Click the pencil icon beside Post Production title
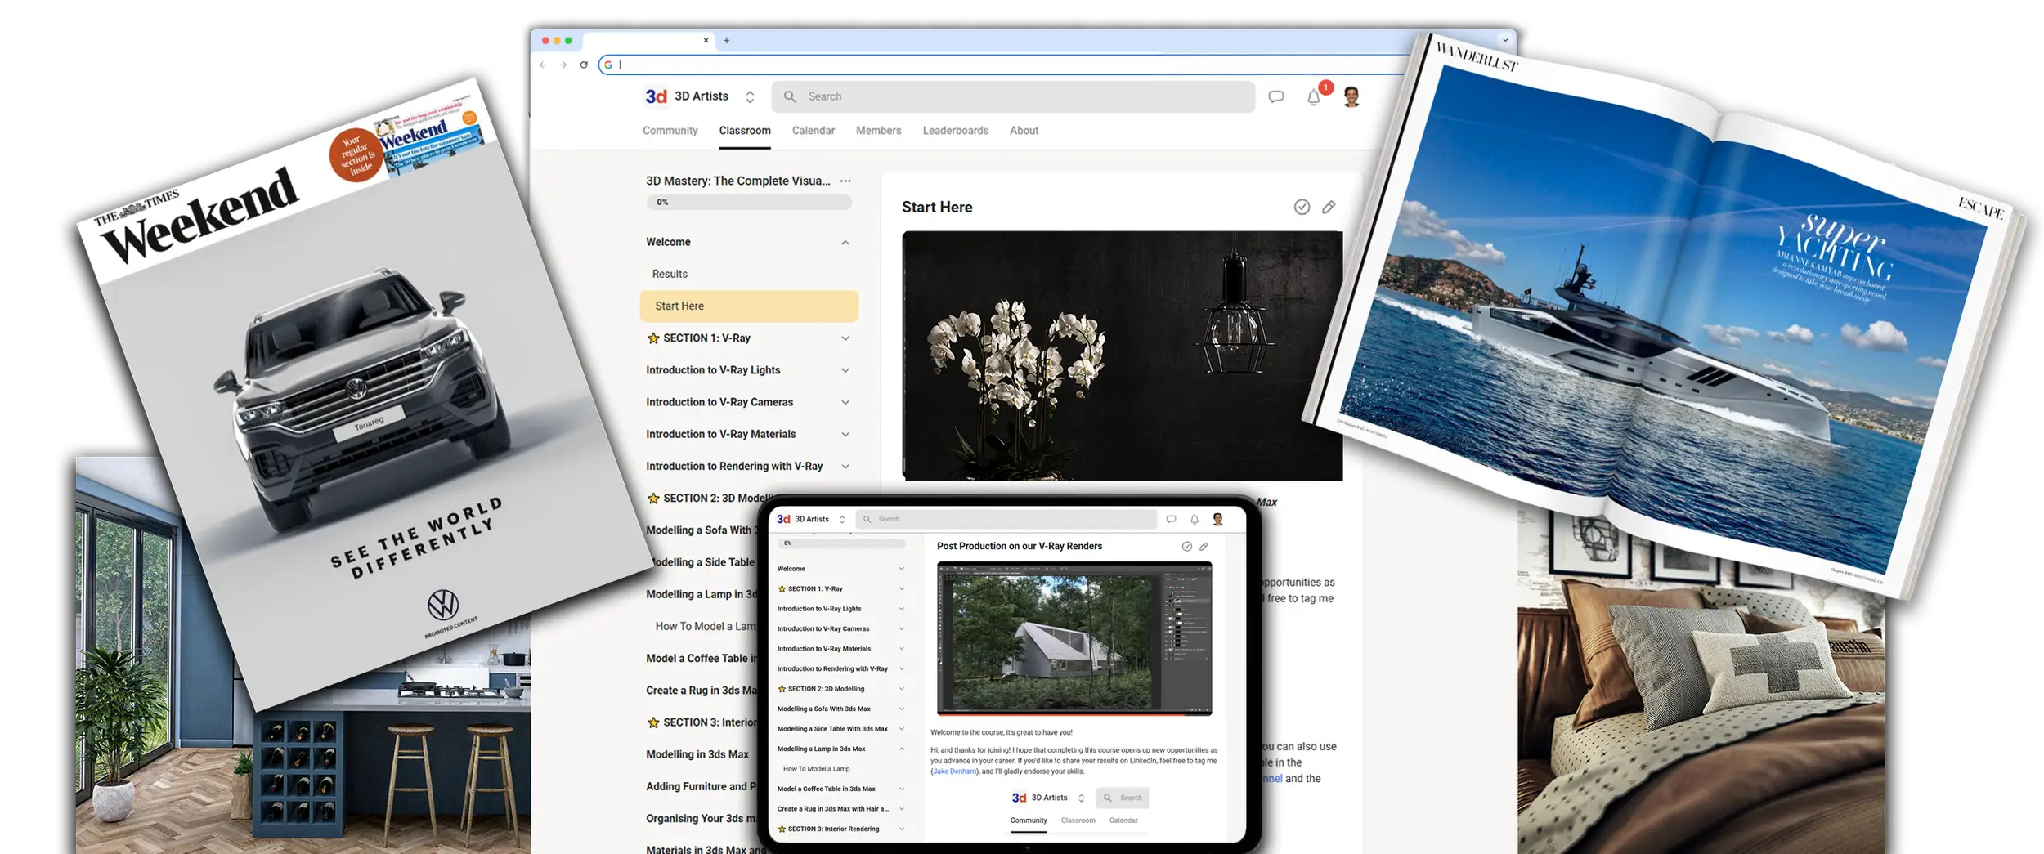Viewport: 2044px width, 854px height. (x=1204, y=547)
